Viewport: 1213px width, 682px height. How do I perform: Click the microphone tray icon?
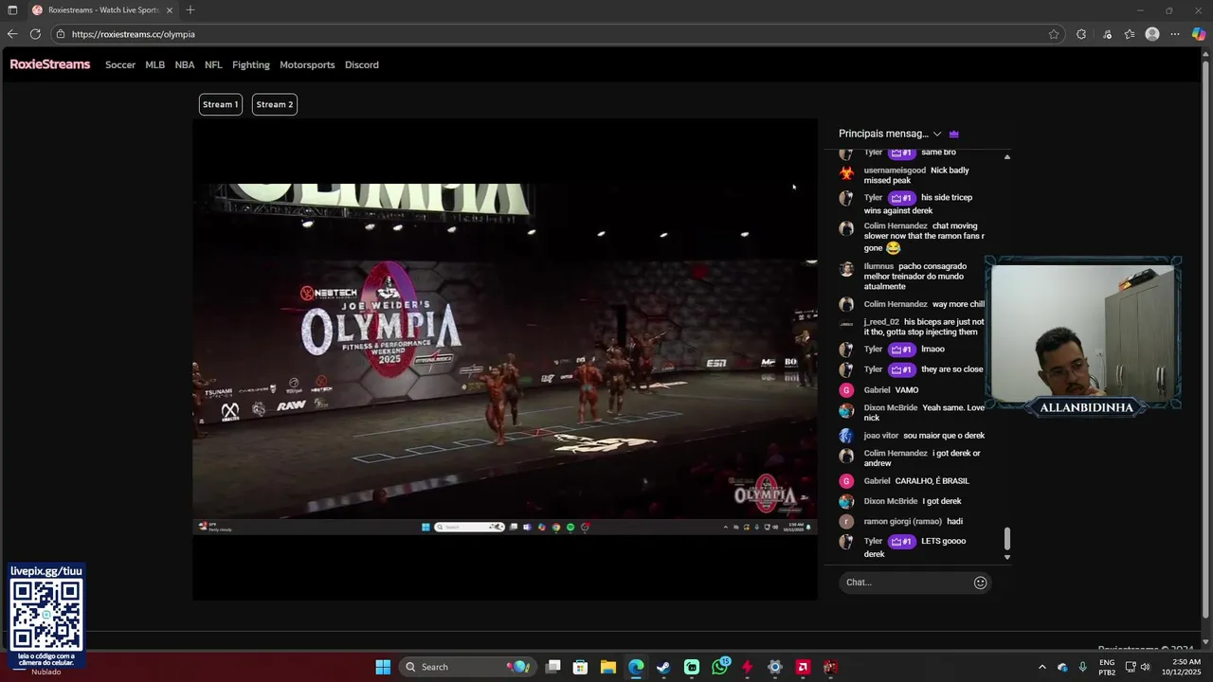point(1082,667)
